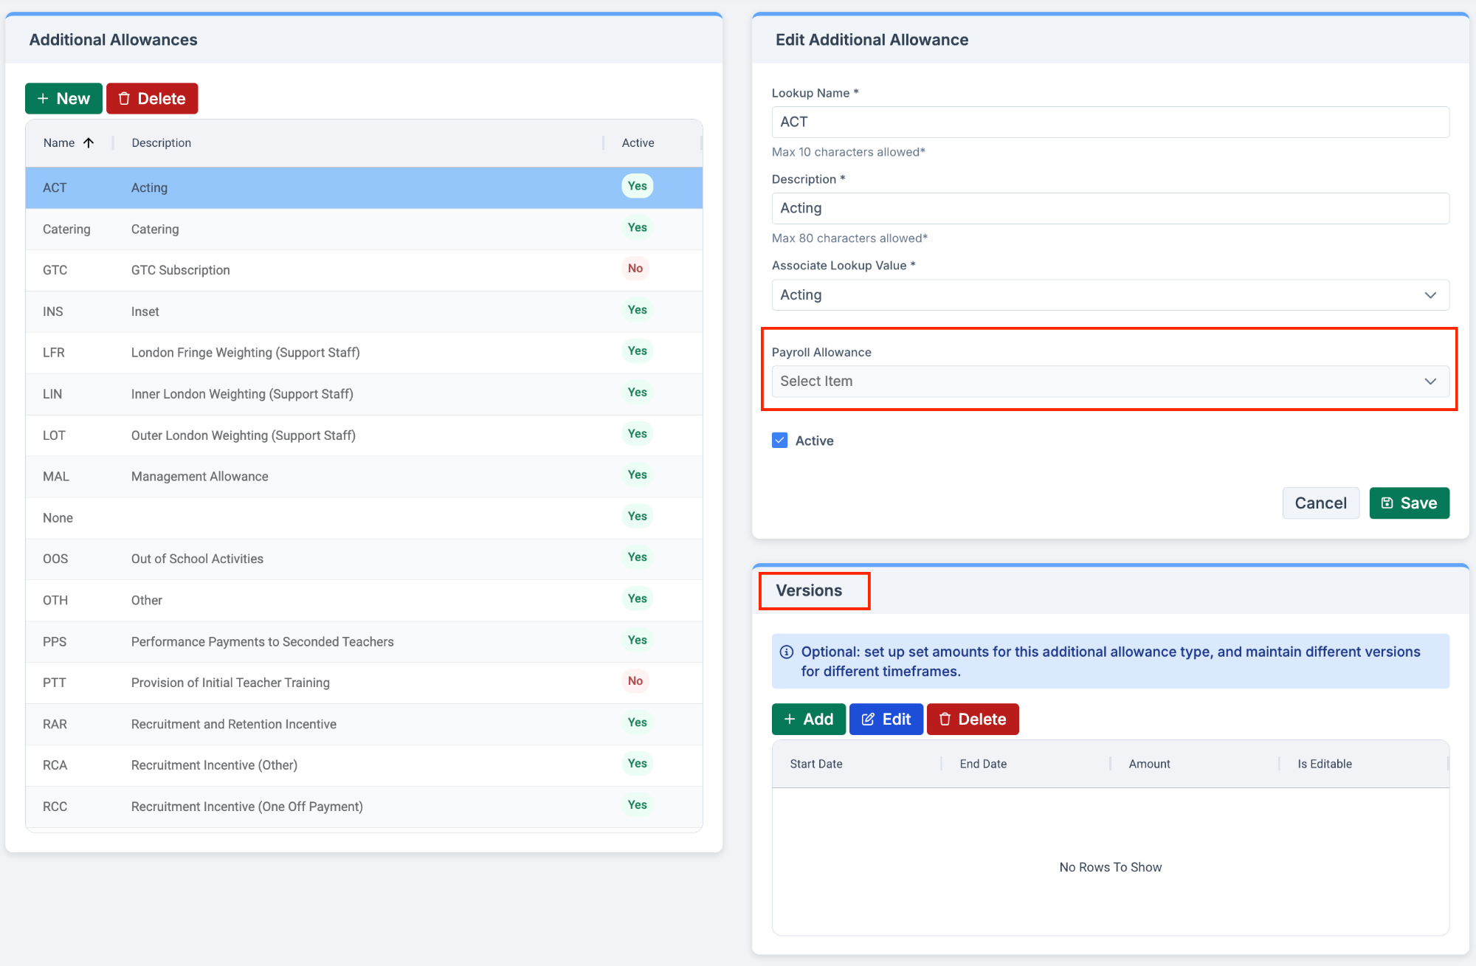Click the pencil icon on Edit version button
Viewport: 1476px width, 966px height.
[868, 720]
